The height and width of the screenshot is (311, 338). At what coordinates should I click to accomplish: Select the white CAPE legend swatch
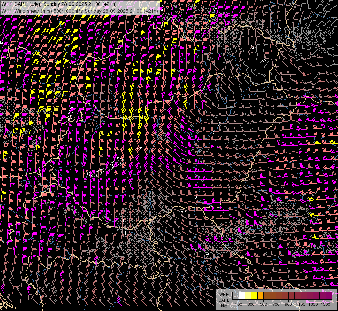coord(242,296)
